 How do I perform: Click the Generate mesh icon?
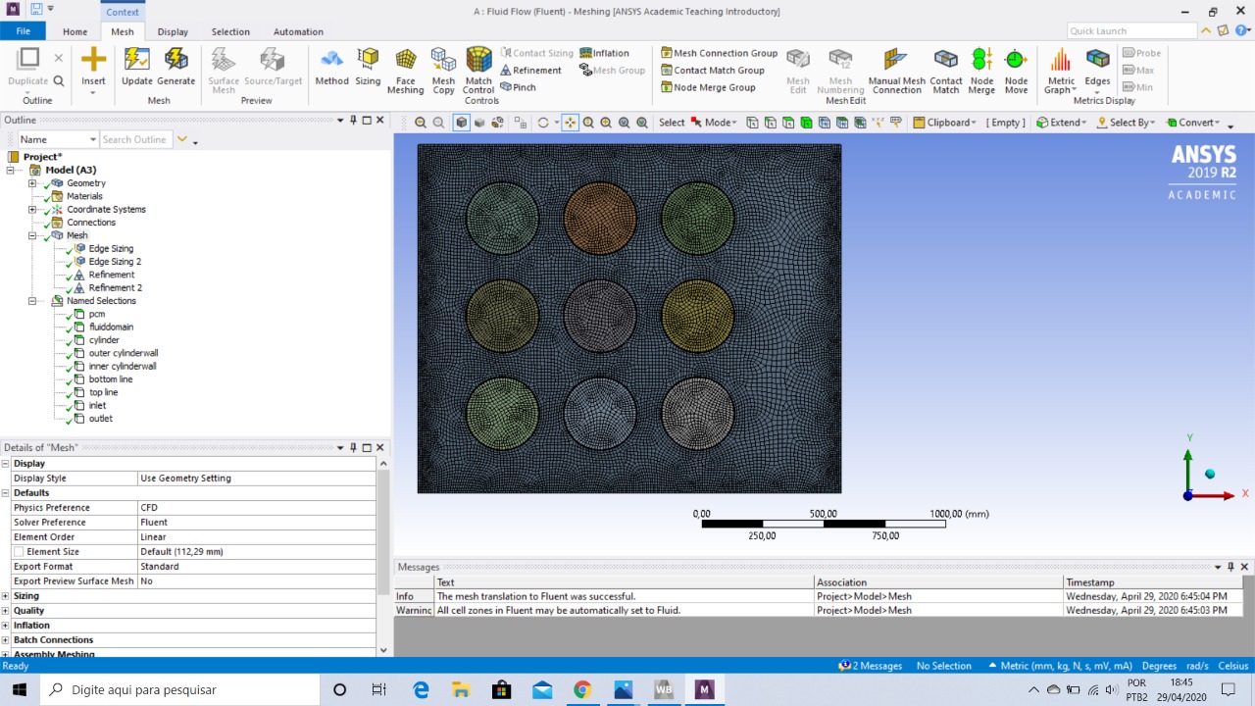click(176, 67)
